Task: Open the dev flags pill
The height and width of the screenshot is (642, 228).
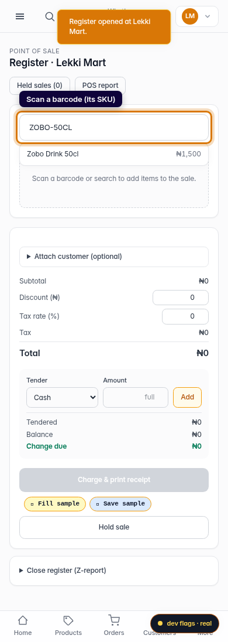Action: point(185,624)
